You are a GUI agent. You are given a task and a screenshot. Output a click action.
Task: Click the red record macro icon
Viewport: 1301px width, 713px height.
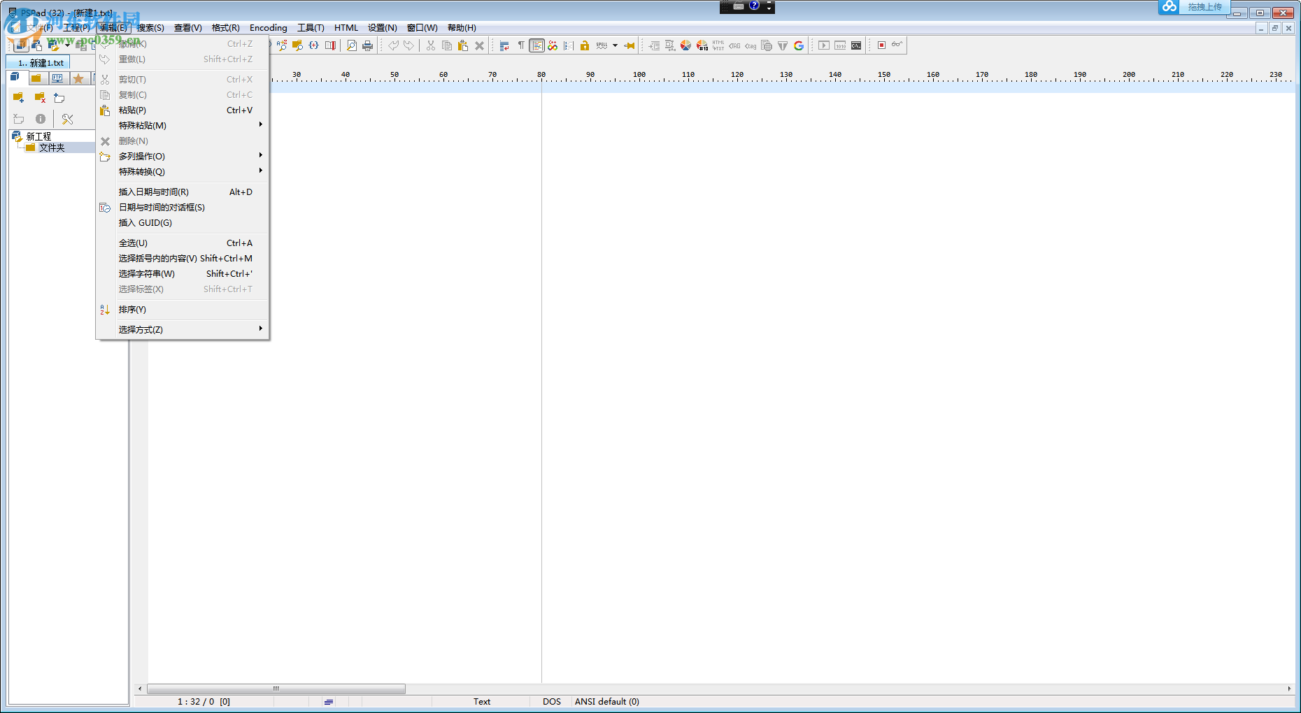tap(881, 45)
